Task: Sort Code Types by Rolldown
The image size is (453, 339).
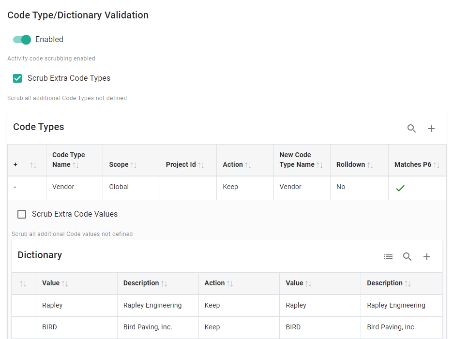Action: [354, 165]
